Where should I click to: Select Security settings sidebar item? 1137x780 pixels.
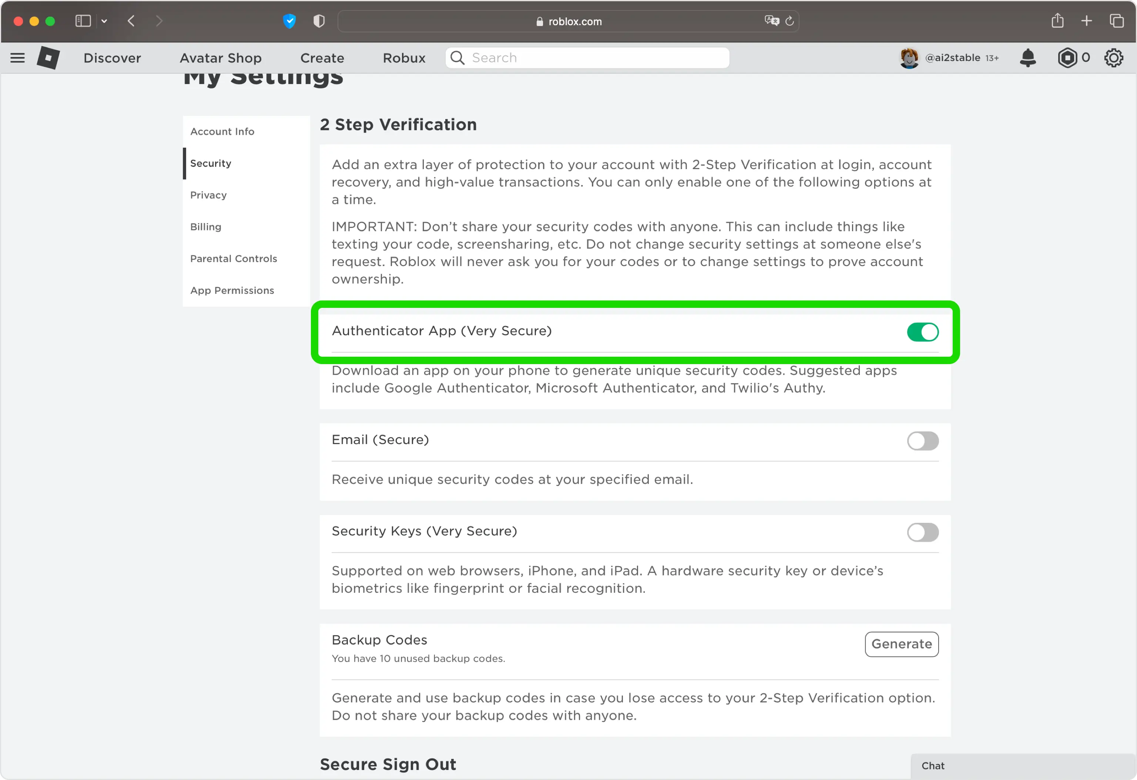(211, 162)
